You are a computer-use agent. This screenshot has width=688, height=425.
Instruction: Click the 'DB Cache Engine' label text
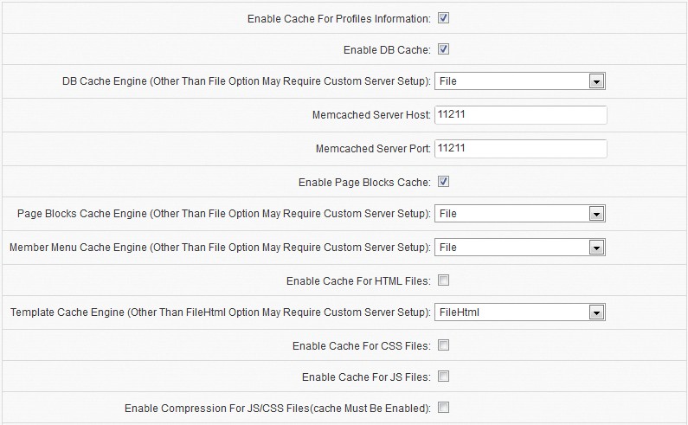(x=246, y=81)
